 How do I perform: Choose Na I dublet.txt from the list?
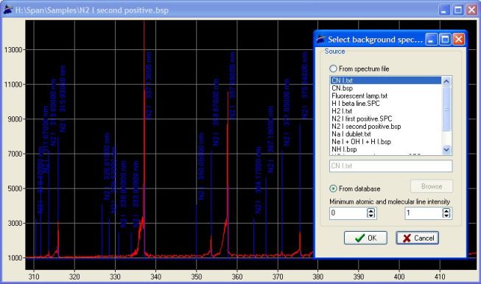pyautogui.click(x=386, y=134)
